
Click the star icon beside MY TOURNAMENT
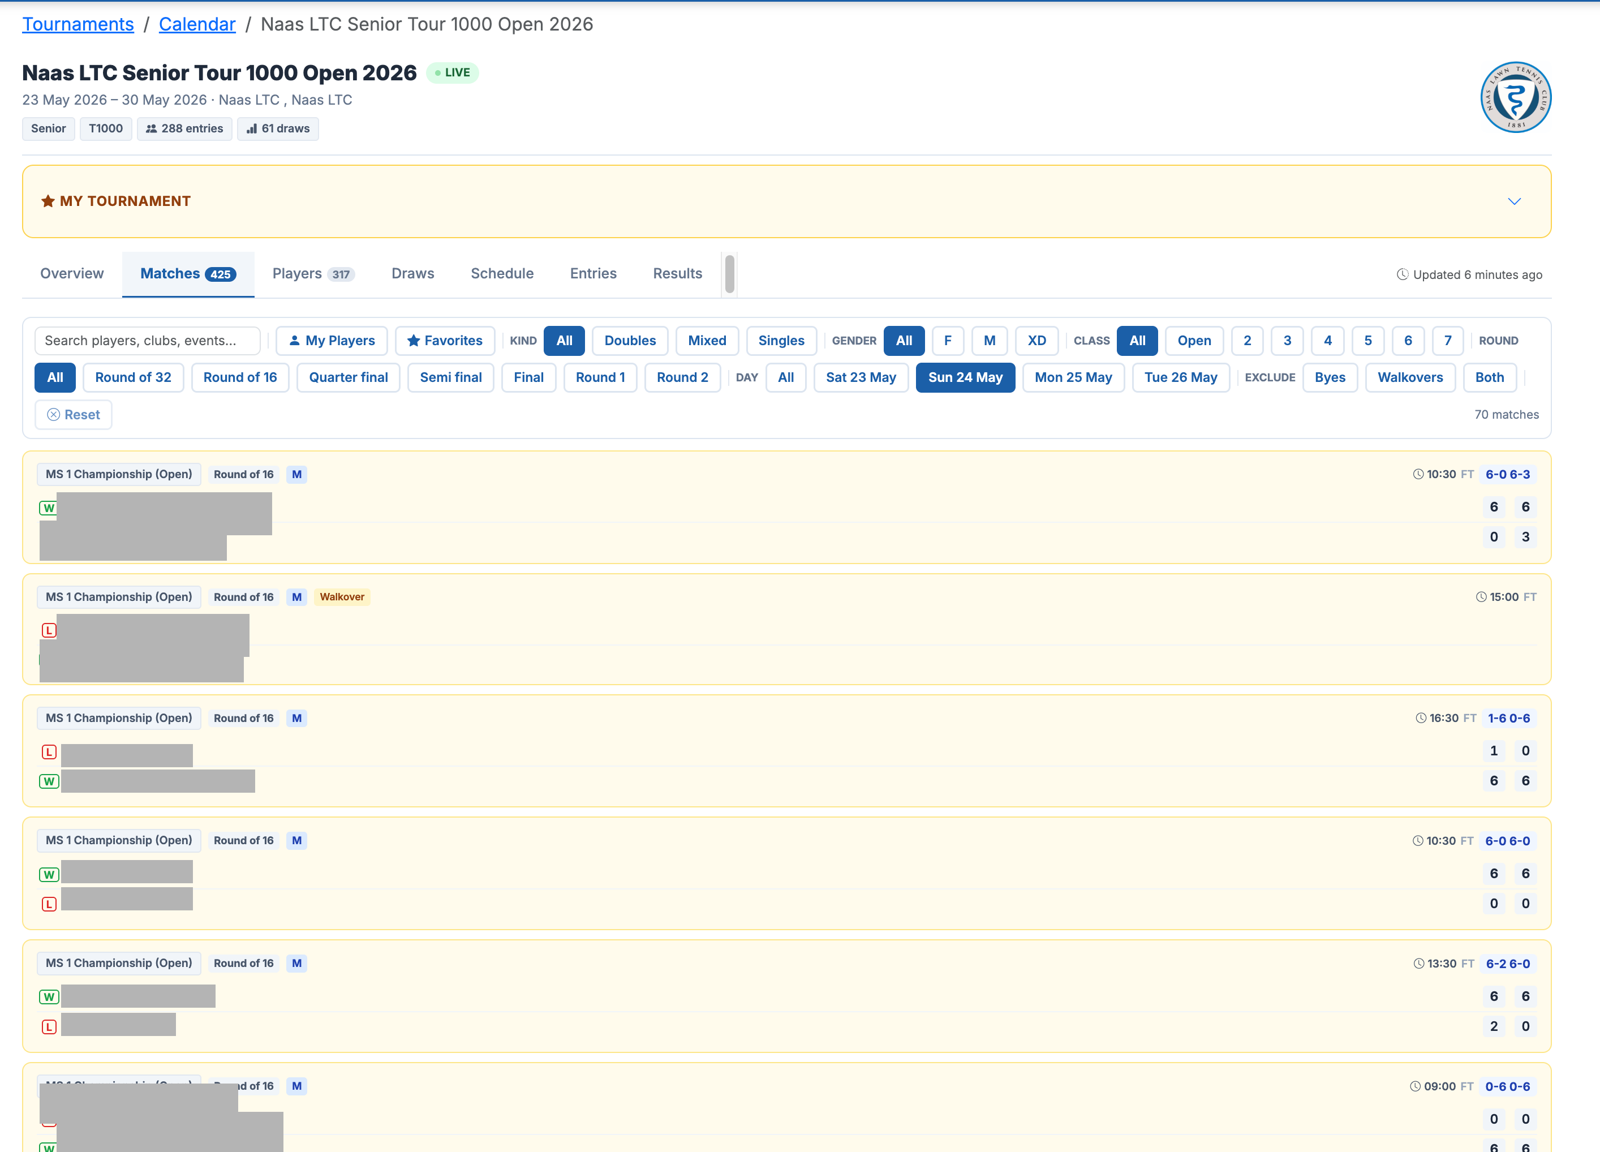point(48,201)
